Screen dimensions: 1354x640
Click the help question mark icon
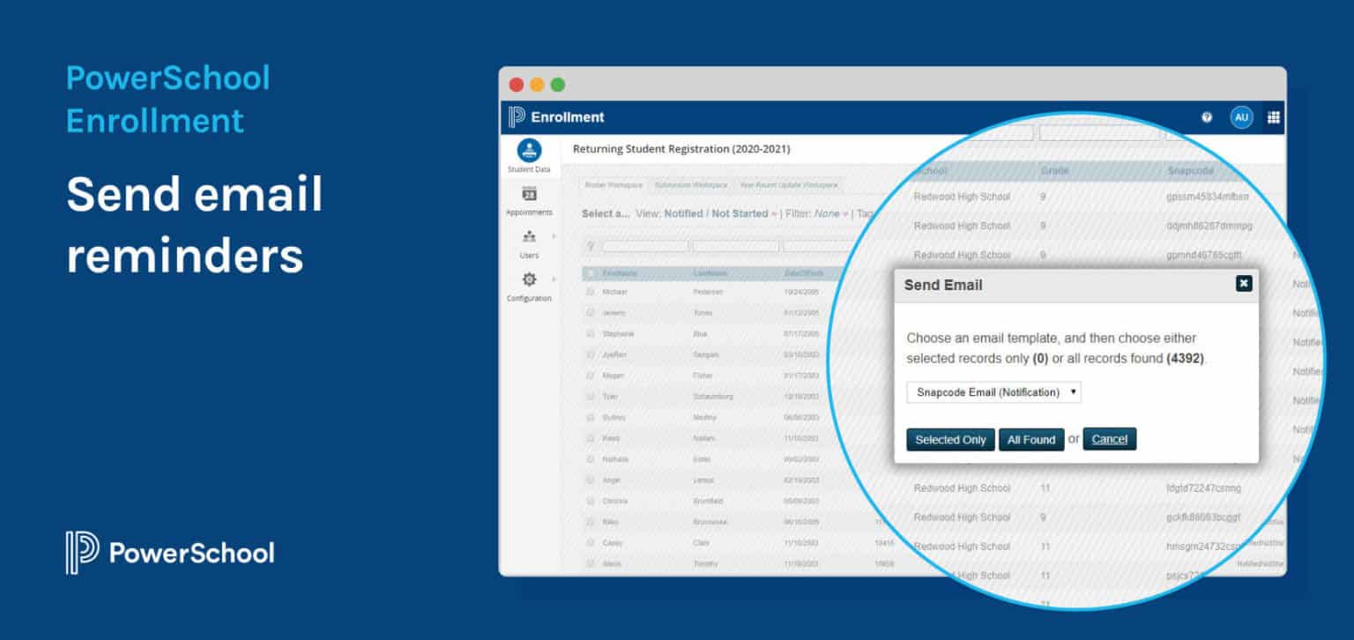(x=1206, y=116)
